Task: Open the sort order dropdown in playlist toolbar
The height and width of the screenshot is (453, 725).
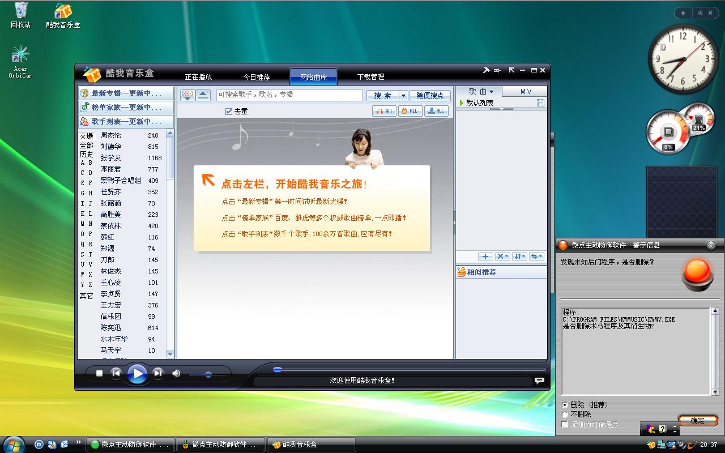Action: click(519, 257)
